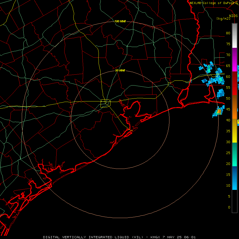
Task: Click the 25 value on the scale
Action: (228, 153)
